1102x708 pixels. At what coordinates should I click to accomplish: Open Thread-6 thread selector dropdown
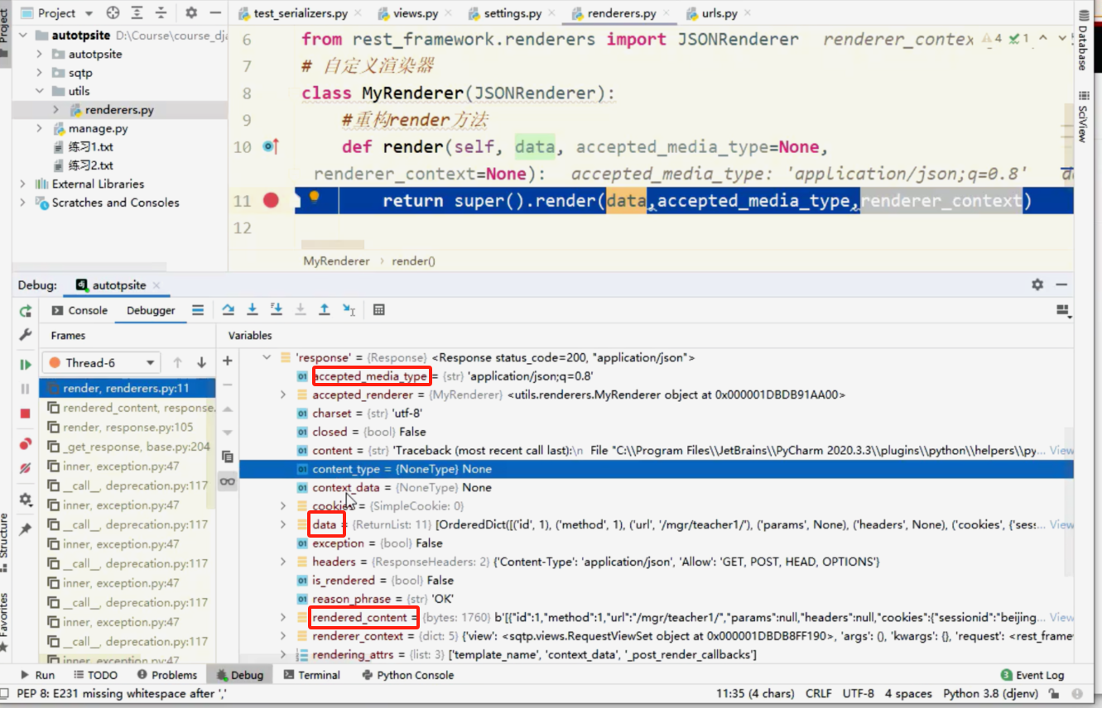103,362
